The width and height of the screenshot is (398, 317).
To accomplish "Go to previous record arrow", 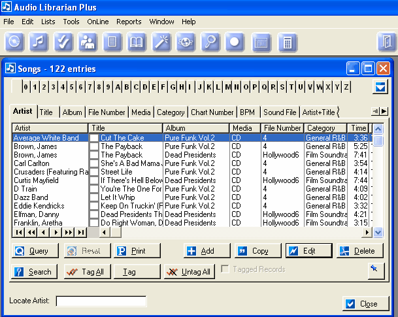I will pyautogui.click(x=43, y=232).
